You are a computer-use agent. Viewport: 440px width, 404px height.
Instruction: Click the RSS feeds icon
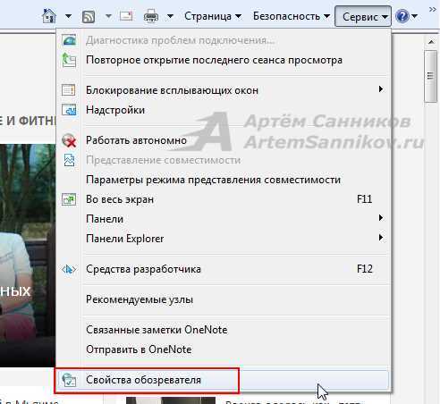click(x=89, y=16)
